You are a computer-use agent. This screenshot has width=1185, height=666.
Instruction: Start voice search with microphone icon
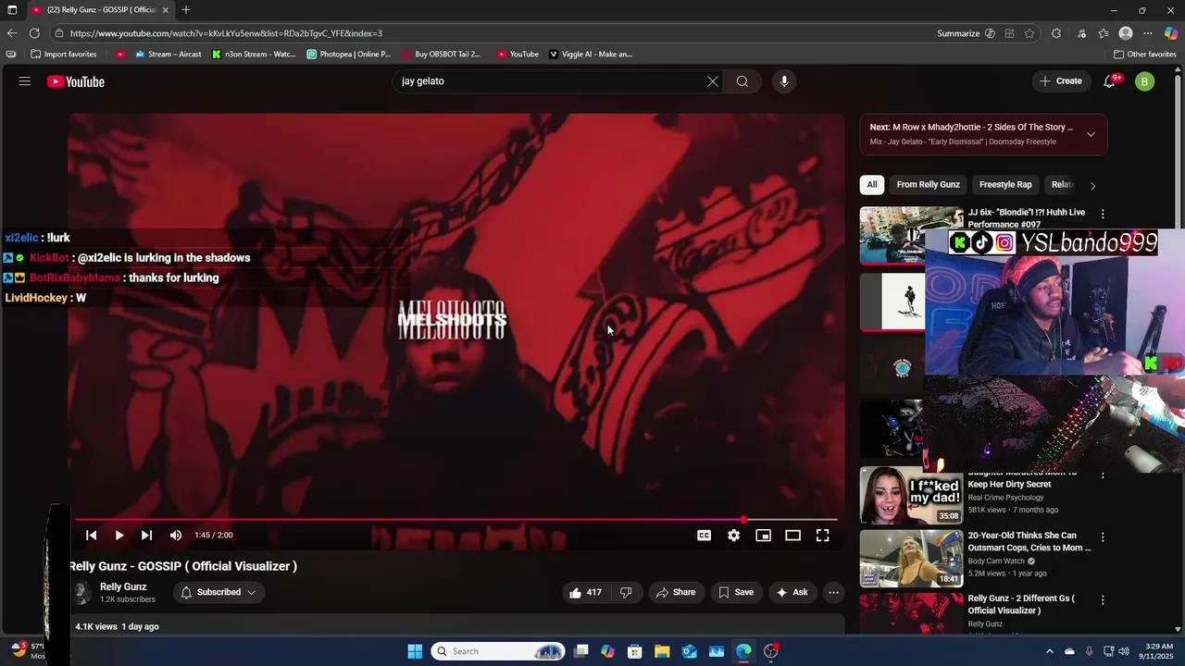point(784,81)
